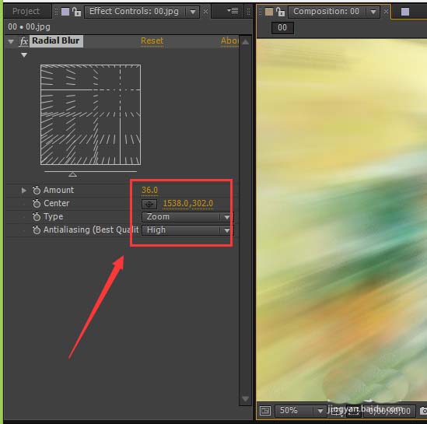Toggle the Effect Controls panel lock icon
Image resolution: width=427 pixels, height=424 pixels.
76,12
